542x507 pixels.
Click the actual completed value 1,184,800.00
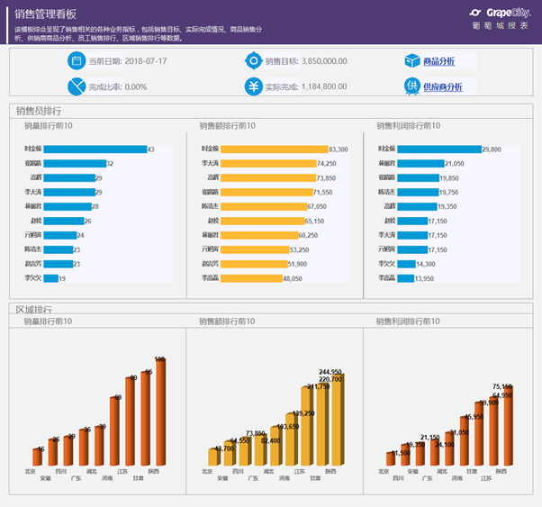pyautogui.click(x=324, y=86)
